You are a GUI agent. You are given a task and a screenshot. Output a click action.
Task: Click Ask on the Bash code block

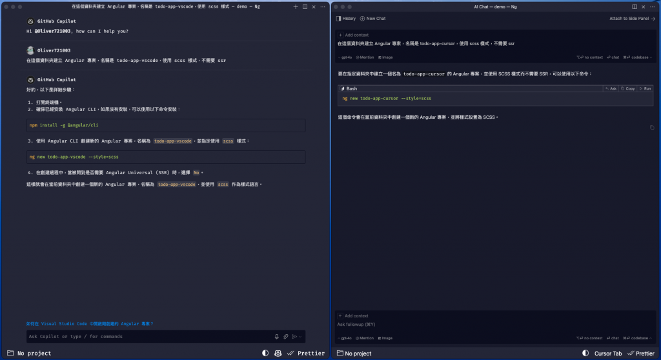(x=611, y=88)
